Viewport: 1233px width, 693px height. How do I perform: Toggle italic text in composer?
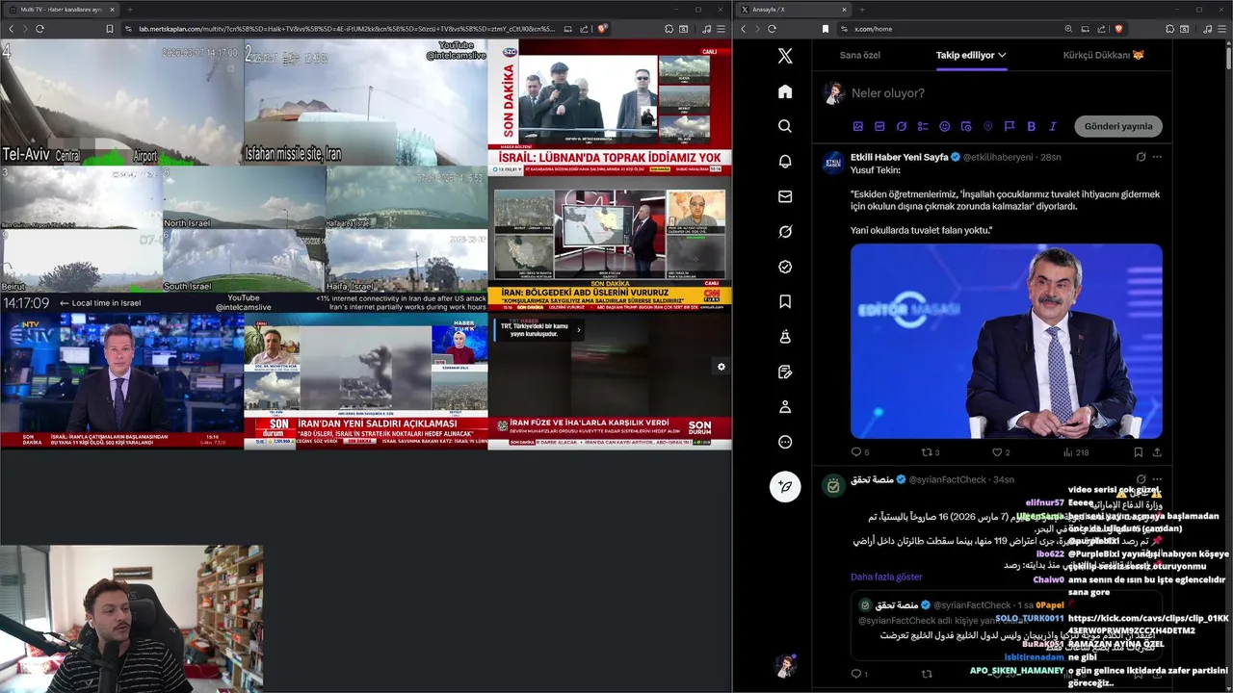point(1053,126)
